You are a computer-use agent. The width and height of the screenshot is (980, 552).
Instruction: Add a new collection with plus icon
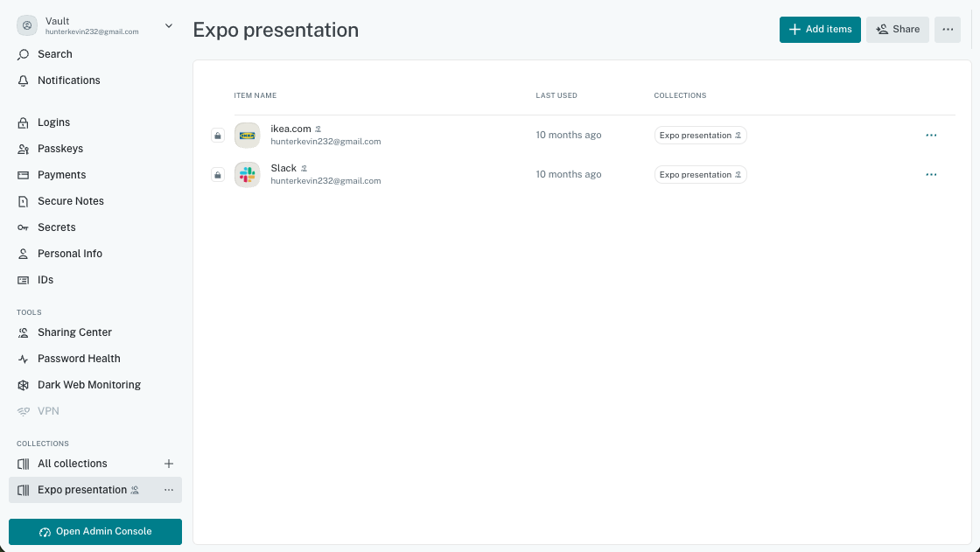[169, 464]
